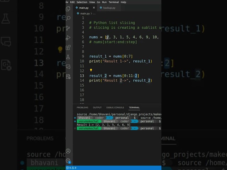Open the Testing flask view
The width and height of the screenshot is (227, 170).
tap(68, 57)
